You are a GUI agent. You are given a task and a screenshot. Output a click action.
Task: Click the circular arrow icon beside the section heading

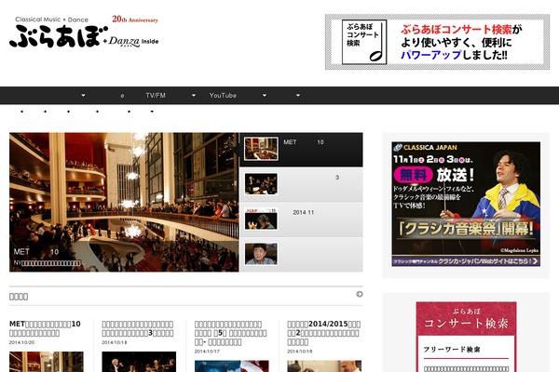(360, 294)
